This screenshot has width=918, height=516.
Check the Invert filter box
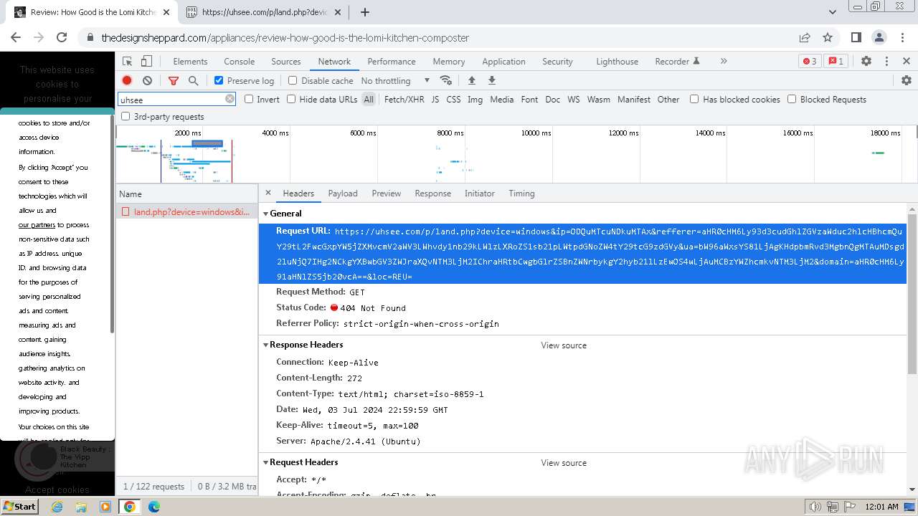(x=249, y=99)
